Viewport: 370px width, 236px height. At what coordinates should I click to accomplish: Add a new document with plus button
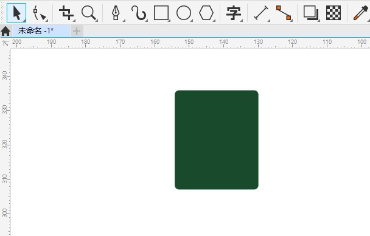77,31
